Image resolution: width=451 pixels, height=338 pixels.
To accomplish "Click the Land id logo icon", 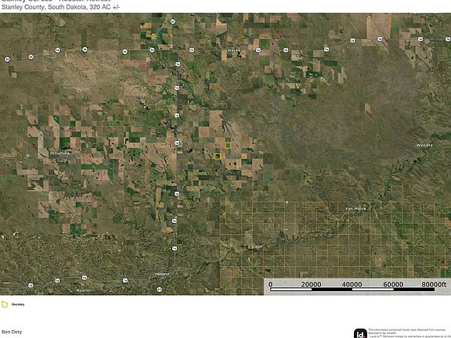I will [x=360, y=333].
